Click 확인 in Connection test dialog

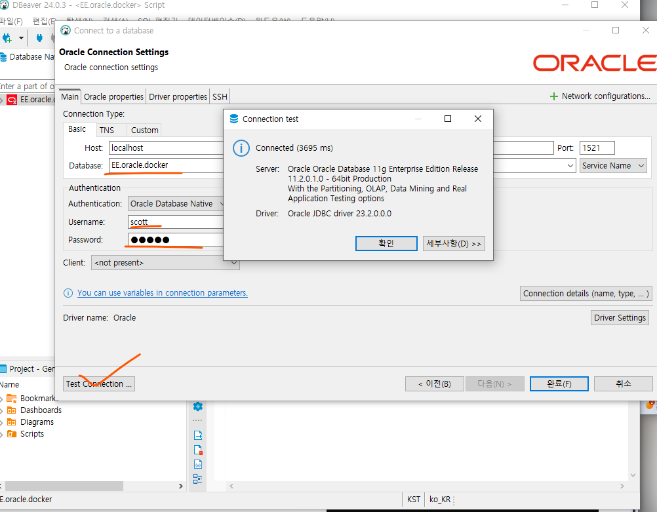coord(386,243)
